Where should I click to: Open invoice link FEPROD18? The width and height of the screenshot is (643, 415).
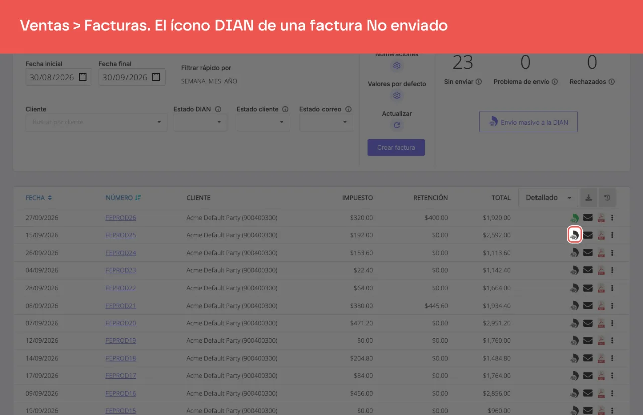(x=121, y=358)
